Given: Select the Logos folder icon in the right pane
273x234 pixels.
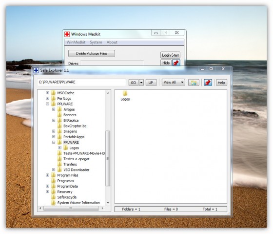Looking at the screenshot, I should pos(125,93).
